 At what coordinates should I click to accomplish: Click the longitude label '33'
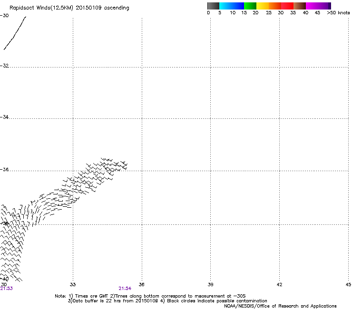click(73, 285)
